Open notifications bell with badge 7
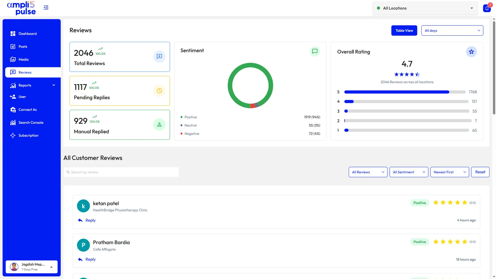This screenshot has height=279, width=496. pos(487,8)
